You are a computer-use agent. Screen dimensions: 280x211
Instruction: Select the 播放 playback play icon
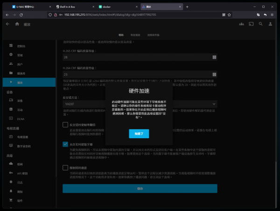[11, 82]
